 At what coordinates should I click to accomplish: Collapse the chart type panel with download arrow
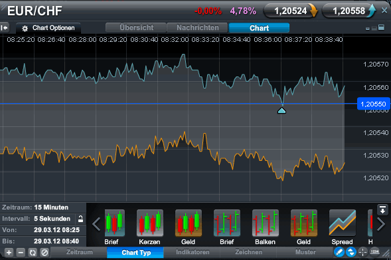pyautogui.click(x=382, y=209)
